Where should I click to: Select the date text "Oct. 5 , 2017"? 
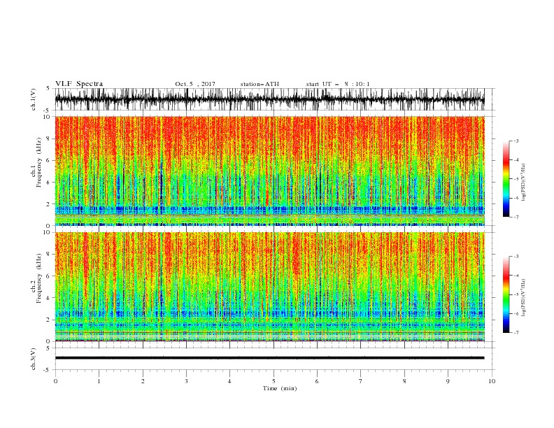[195, 84]
